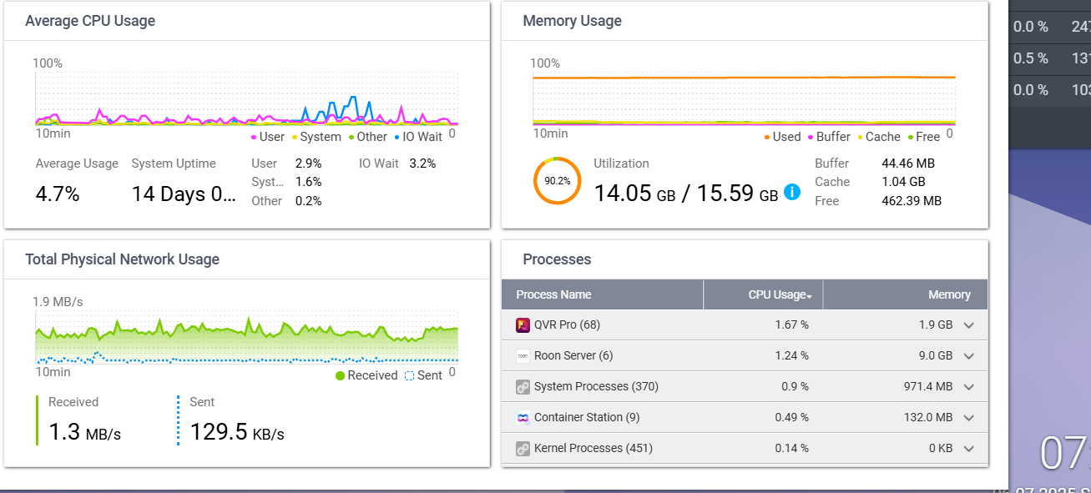Image resolution: width=1091 pixels, height=493 pixels.
Task: Click the Kernel Processes gear icon
Action: coord(523,448)
